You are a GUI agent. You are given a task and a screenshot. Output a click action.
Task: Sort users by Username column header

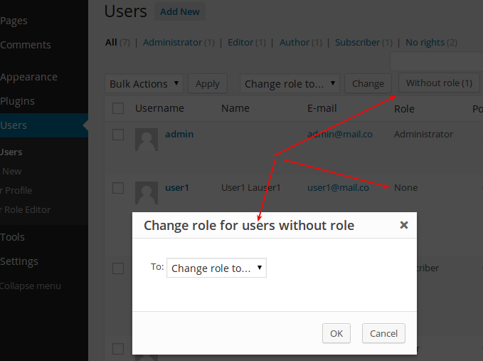pyautogui.click(x=159, y=109)
